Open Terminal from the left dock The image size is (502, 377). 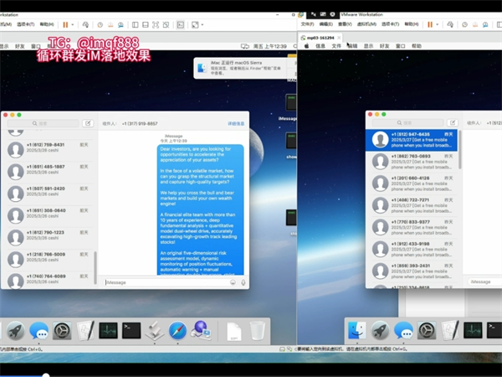131,331
